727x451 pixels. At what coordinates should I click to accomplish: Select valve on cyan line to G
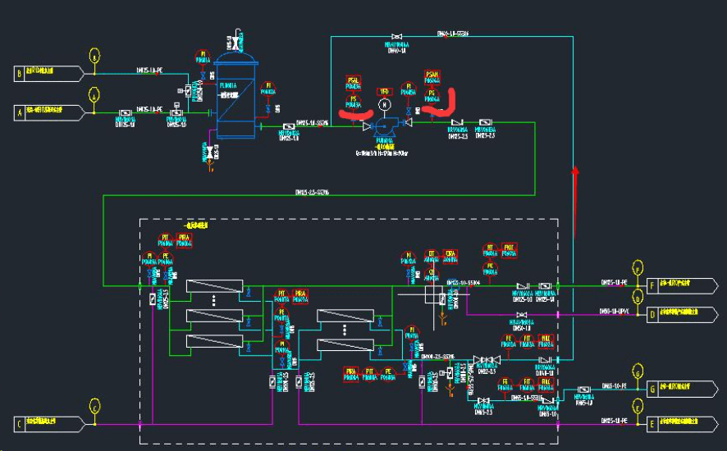point(584,389)
